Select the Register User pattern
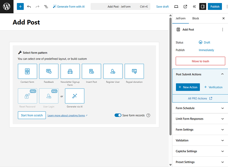228x167 pixels. [x=113, y=71]
